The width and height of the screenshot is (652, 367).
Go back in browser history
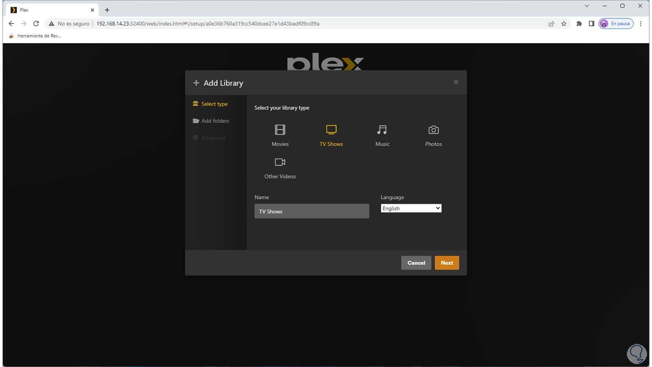11,24
